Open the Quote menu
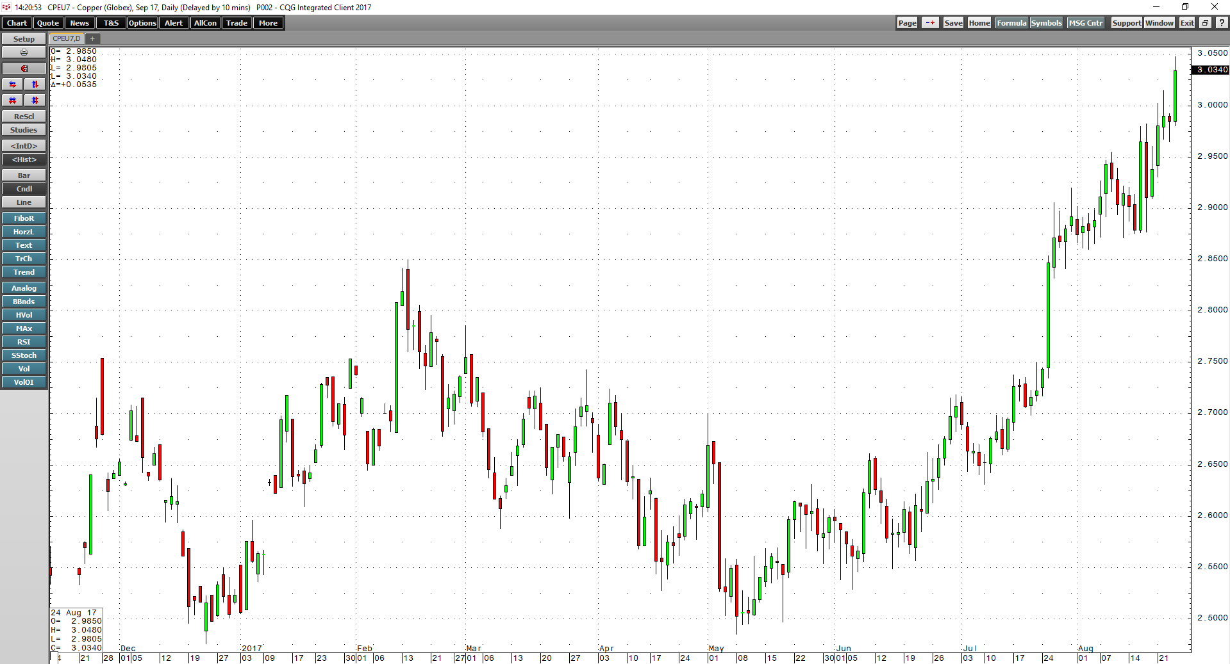 (48, 23)
